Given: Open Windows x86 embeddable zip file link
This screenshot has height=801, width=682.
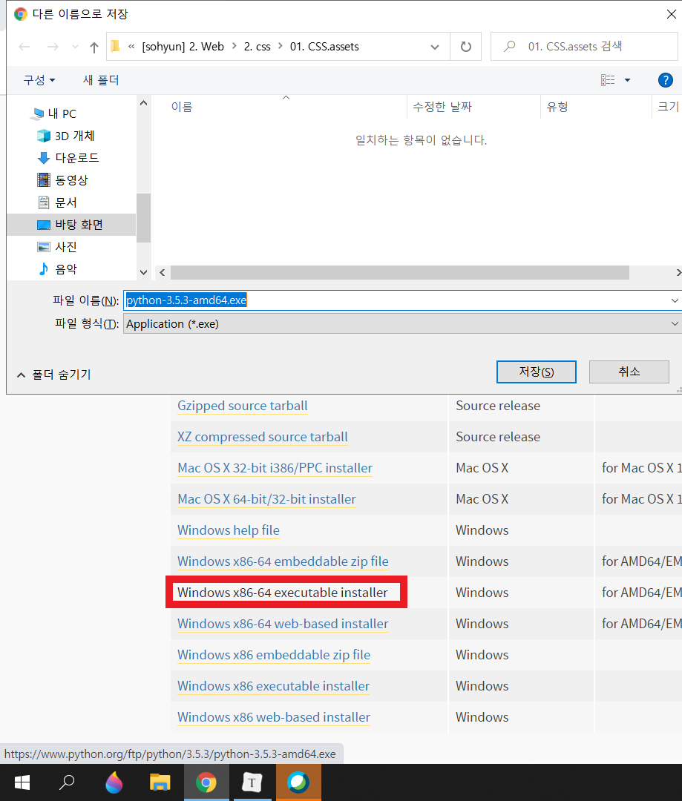Looking at the screenshot, I should click(274, 655).
